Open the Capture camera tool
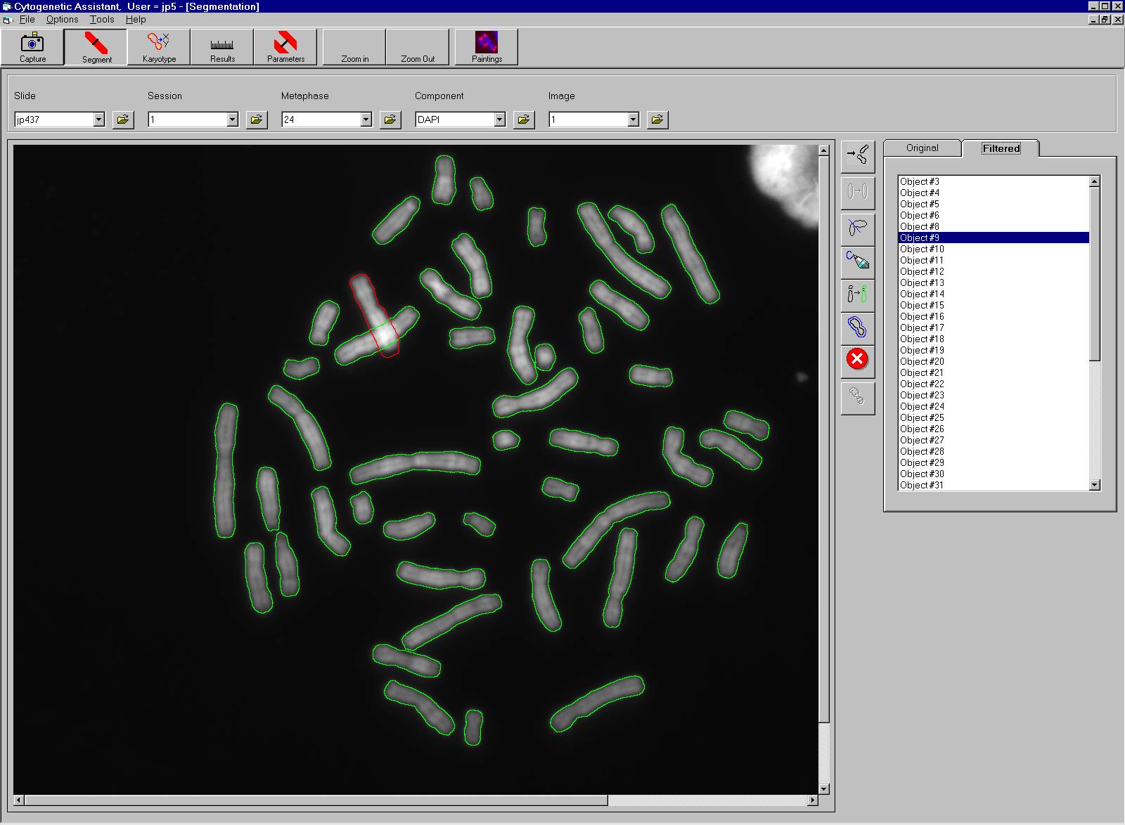 pos(32,47)
